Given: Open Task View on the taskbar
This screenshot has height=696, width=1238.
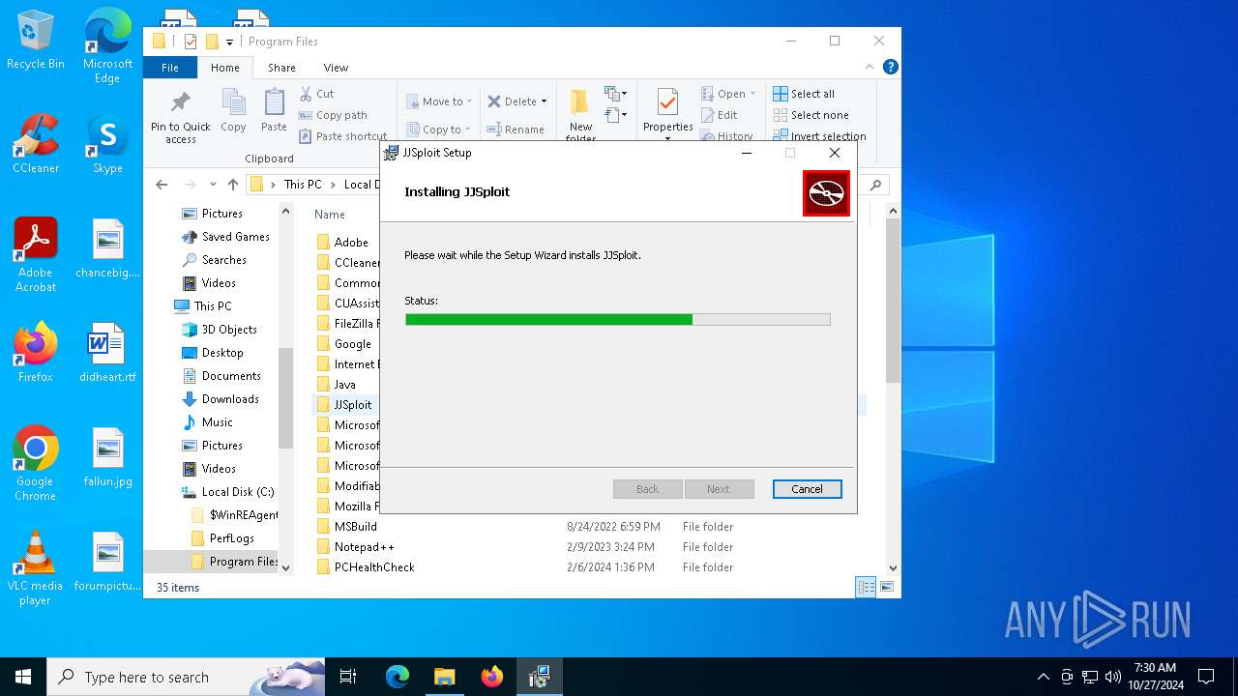Looking at the screenshot, I should (x=349, y=677).
